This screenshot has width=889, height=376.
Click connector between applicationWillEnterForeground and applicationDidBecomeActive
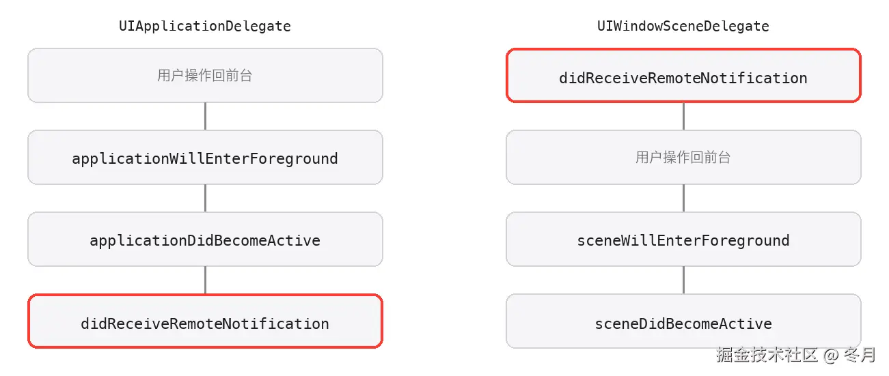[205, 198]
